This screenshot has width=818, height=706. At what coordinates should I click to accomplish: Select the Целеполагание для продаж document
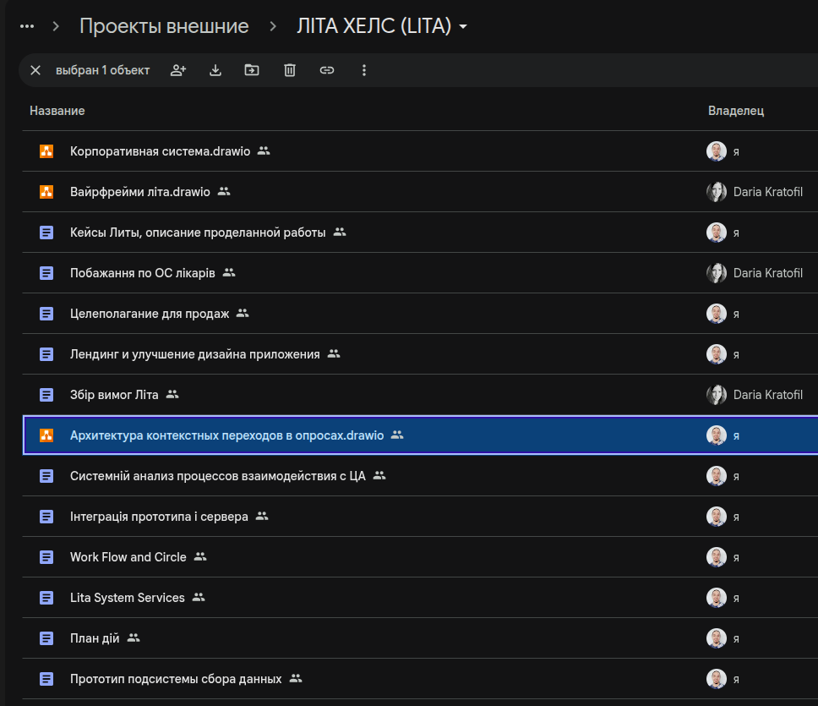pyautogui.click(x=150, y=314)
